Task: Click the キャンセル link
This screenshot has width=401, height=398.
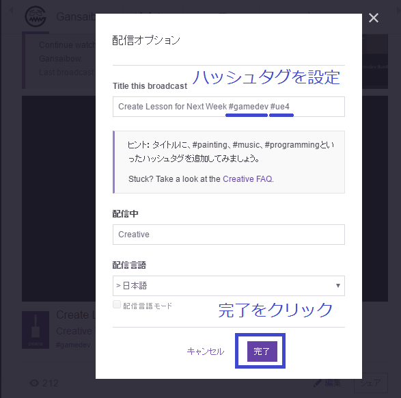Action: coord(206,351)
